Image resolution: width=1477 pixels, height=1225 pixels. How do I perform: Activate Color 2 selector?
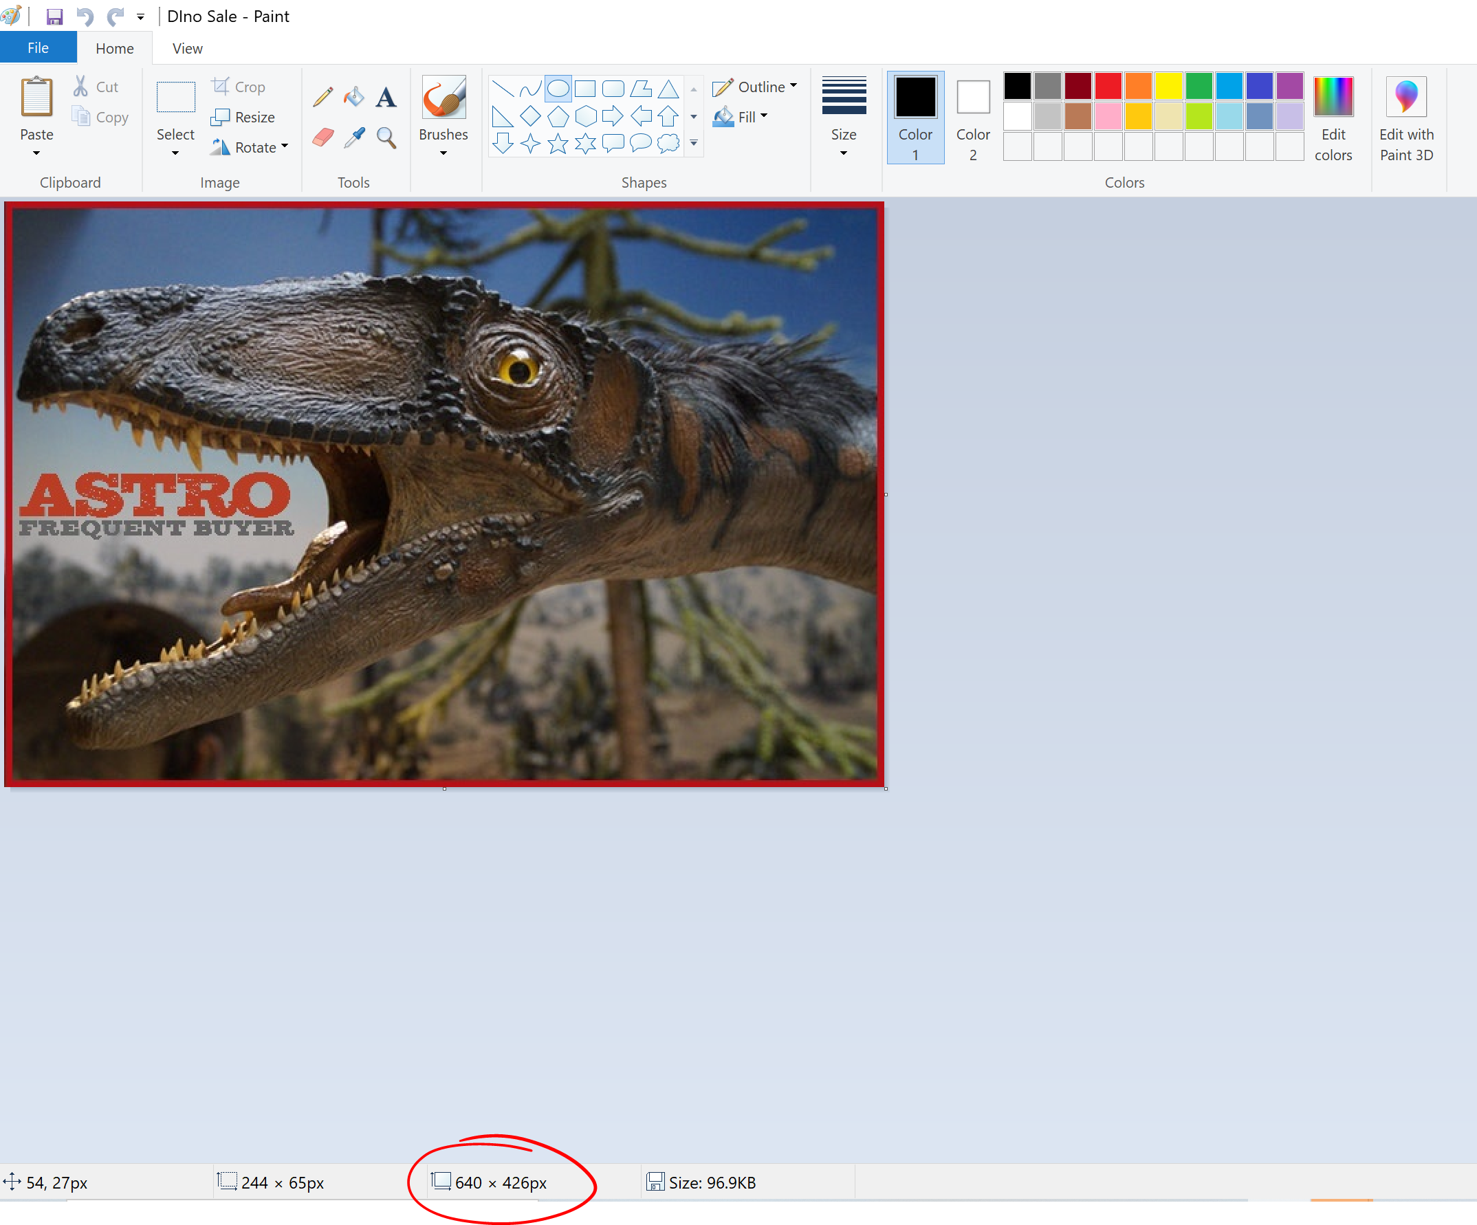tap(973, 118)
